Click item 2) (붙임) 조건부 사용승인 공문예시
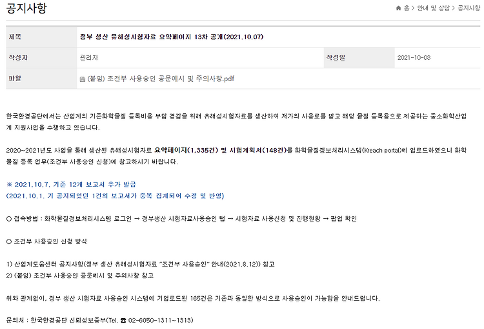This screenshot has height=329, width=484. (x=80, y=276)
